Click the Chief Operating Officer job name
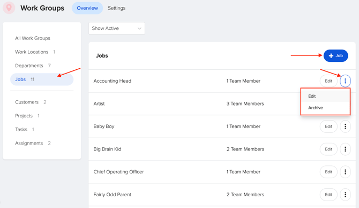 click(x=118, y=172)
